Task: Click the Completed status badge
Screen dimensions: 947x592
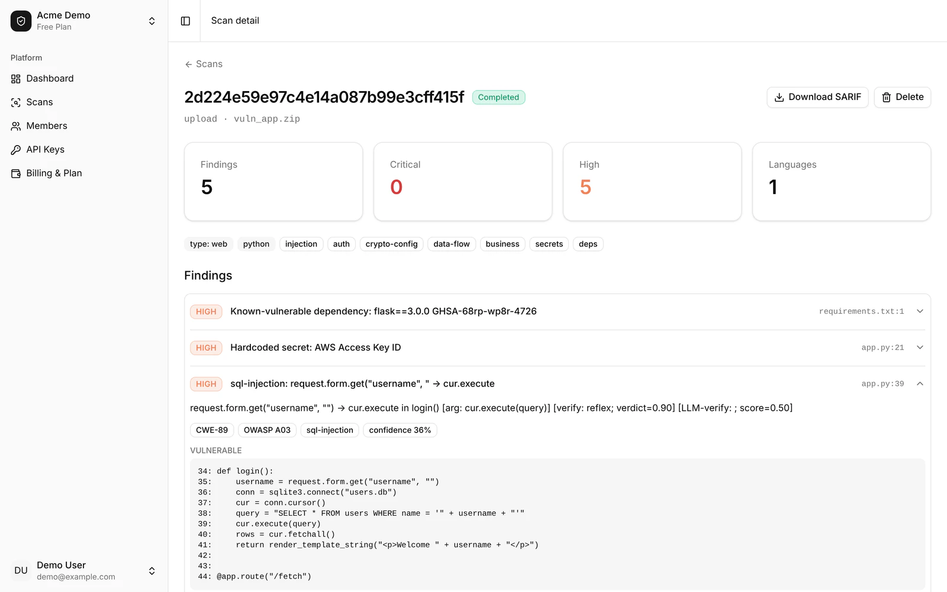Action: (498, 97)
